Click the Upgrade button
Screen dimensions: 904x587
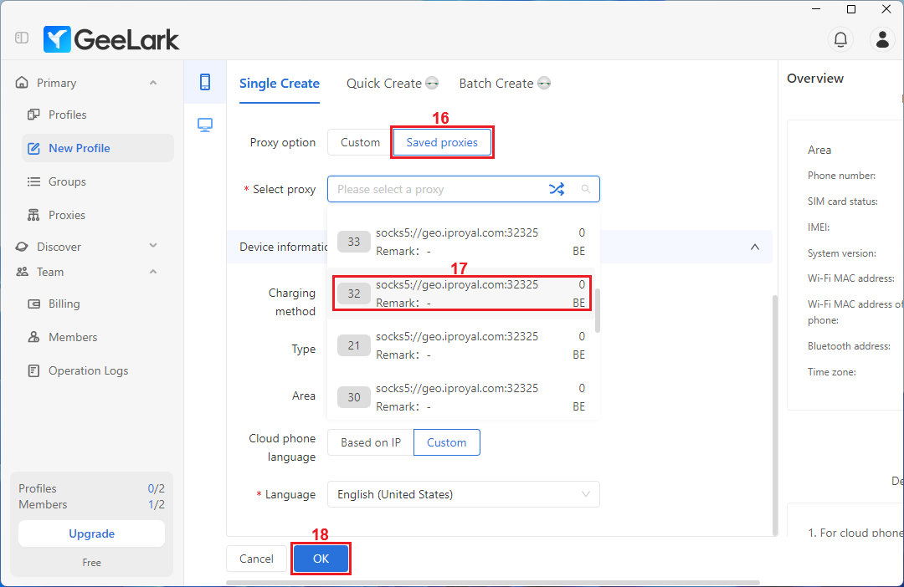[91, 533]
